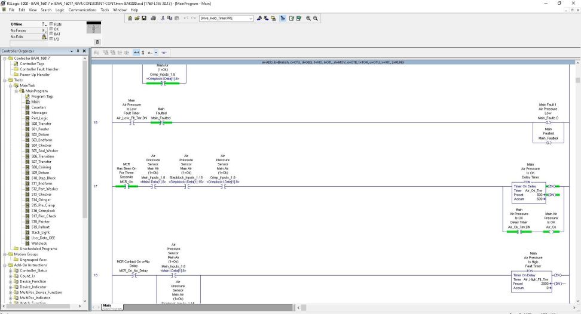Open the Drive_Hold_Timer.PRE search dropdown
The width and height of the screenshot is (581, 314).
click(x=250, y=19)
